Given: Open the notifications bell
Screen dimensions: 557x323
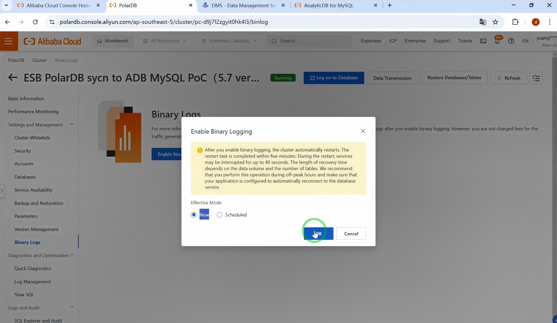Looking at the screenshot, I should [x=497, y=41].
